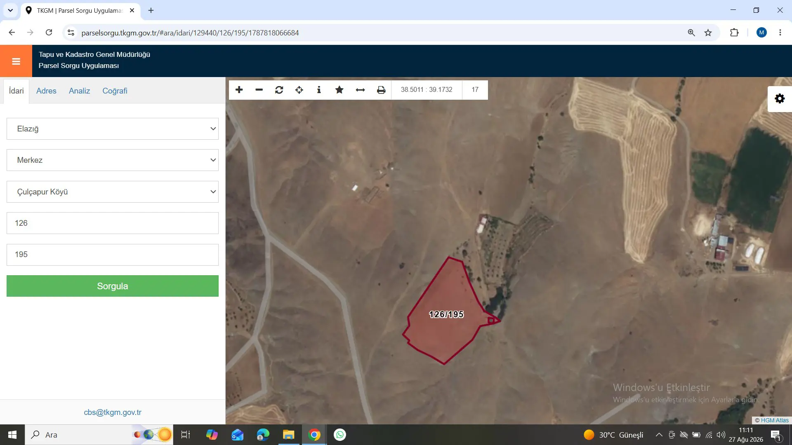Select the 126/195 parcel label on map
This screenshot has height=445, width=792.
click(x=446, y=314)
